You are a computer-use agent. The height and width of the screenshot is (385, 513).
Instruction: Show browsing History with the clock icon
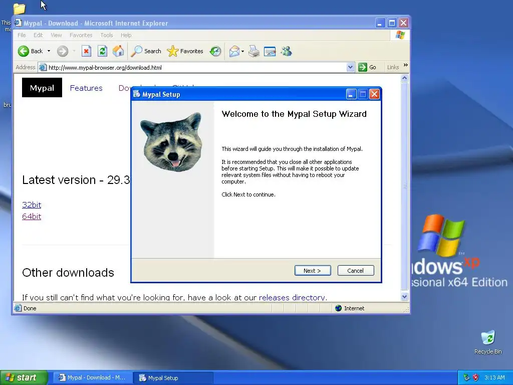[215, 51]
